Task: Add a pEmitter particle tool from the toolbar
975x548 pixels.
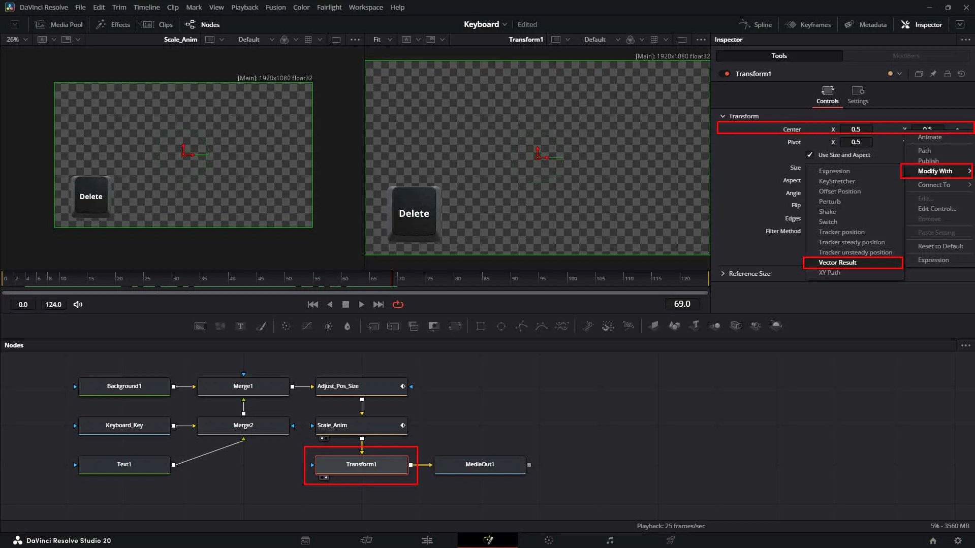Action: (x=587, y=326)
